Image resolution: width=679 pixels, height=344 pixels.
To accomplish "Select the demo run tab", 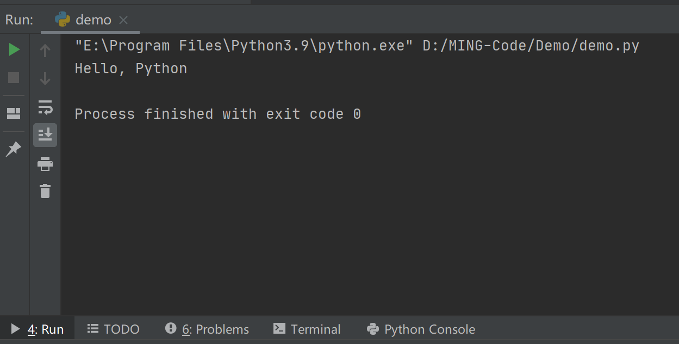I will tap(93, 20).
